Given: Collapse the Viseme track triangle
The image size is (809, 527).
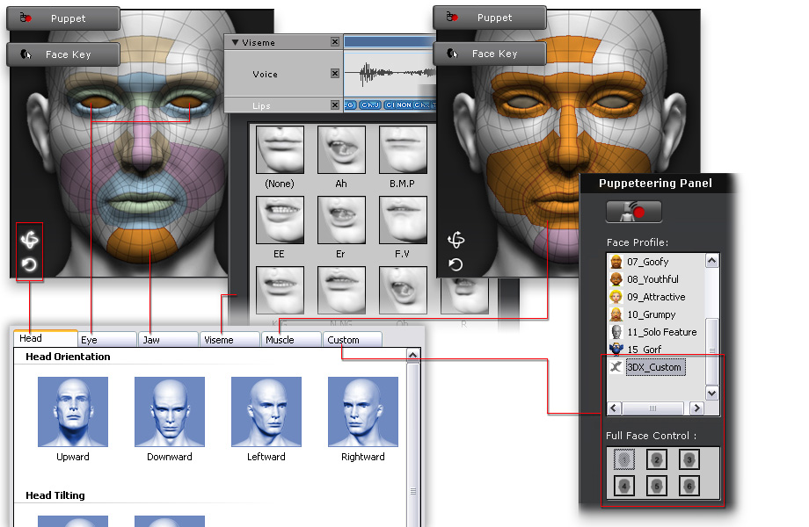Looking at the screenshot, I should [x=236, y=42].
